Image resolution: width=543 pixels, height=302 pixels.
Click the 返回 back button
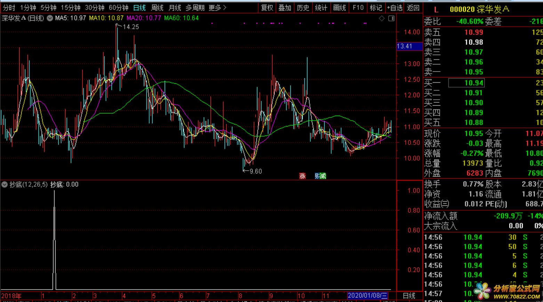coord(413,8)
